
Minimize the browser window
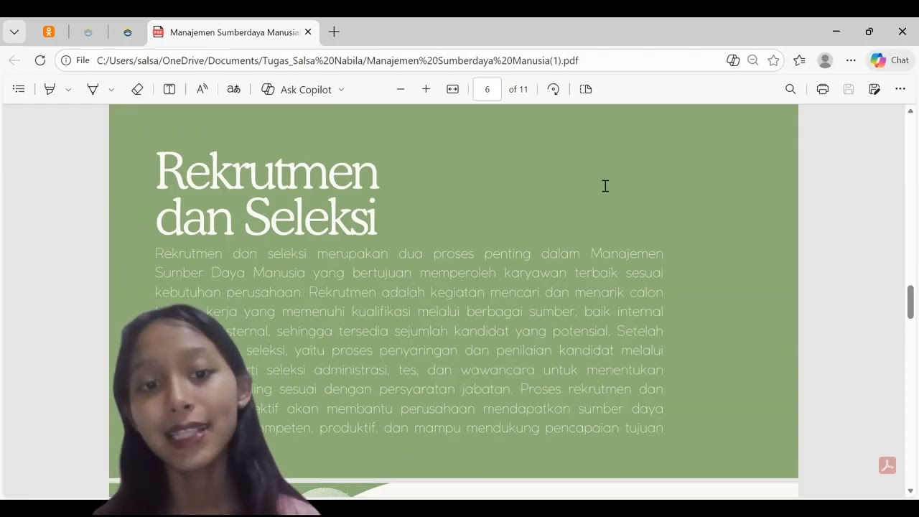836,32
